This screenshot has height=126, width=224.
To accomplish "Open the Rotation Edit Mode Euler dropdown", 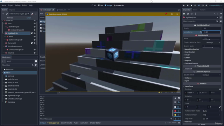I will pyautogui.click(x=211, y=111).
